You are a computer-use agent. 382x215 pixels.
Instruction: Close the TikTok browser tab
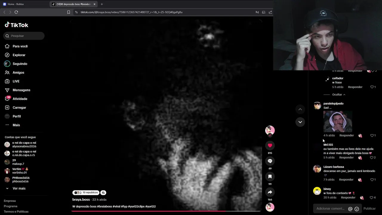94,4
